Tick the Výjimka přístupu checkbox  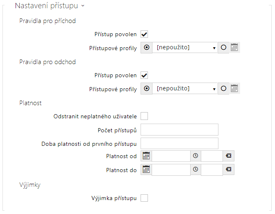[144, 198]
